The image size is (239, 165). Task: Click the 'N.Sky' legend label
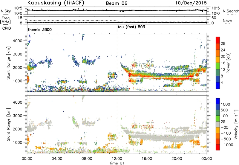pyautogui.click(x=6, y=11)
